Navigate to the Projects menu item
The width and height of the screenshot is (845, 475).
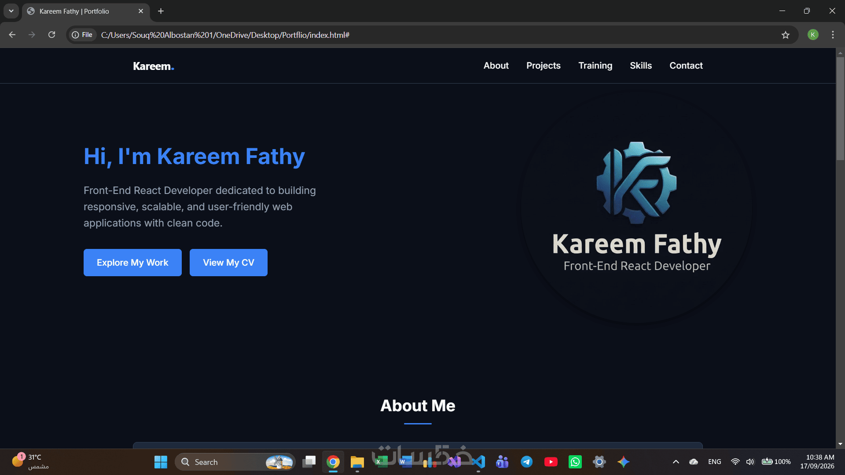coord(544,66)
